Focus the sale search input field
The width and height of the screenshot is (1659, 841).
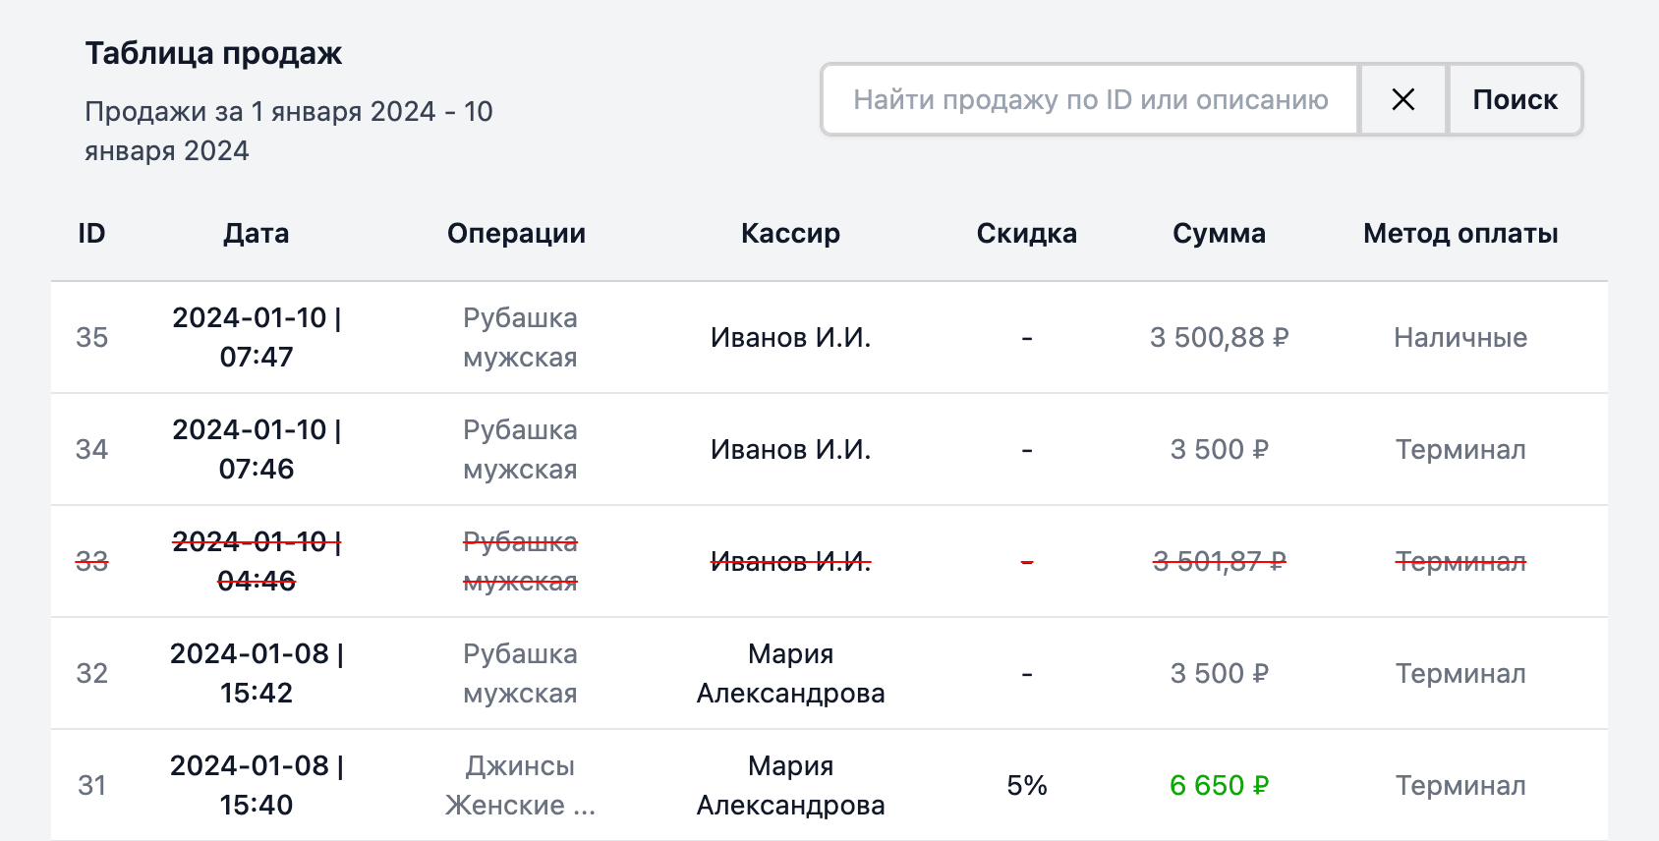pos(1090,99)
